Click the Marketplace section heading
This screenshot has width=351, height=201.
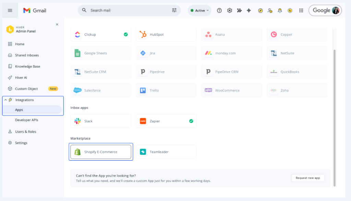80,138
